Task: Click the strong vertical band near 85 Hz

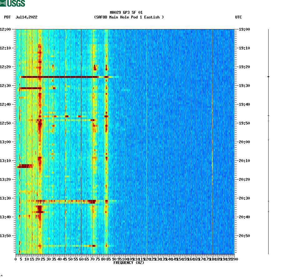Action: pos(107,141)
